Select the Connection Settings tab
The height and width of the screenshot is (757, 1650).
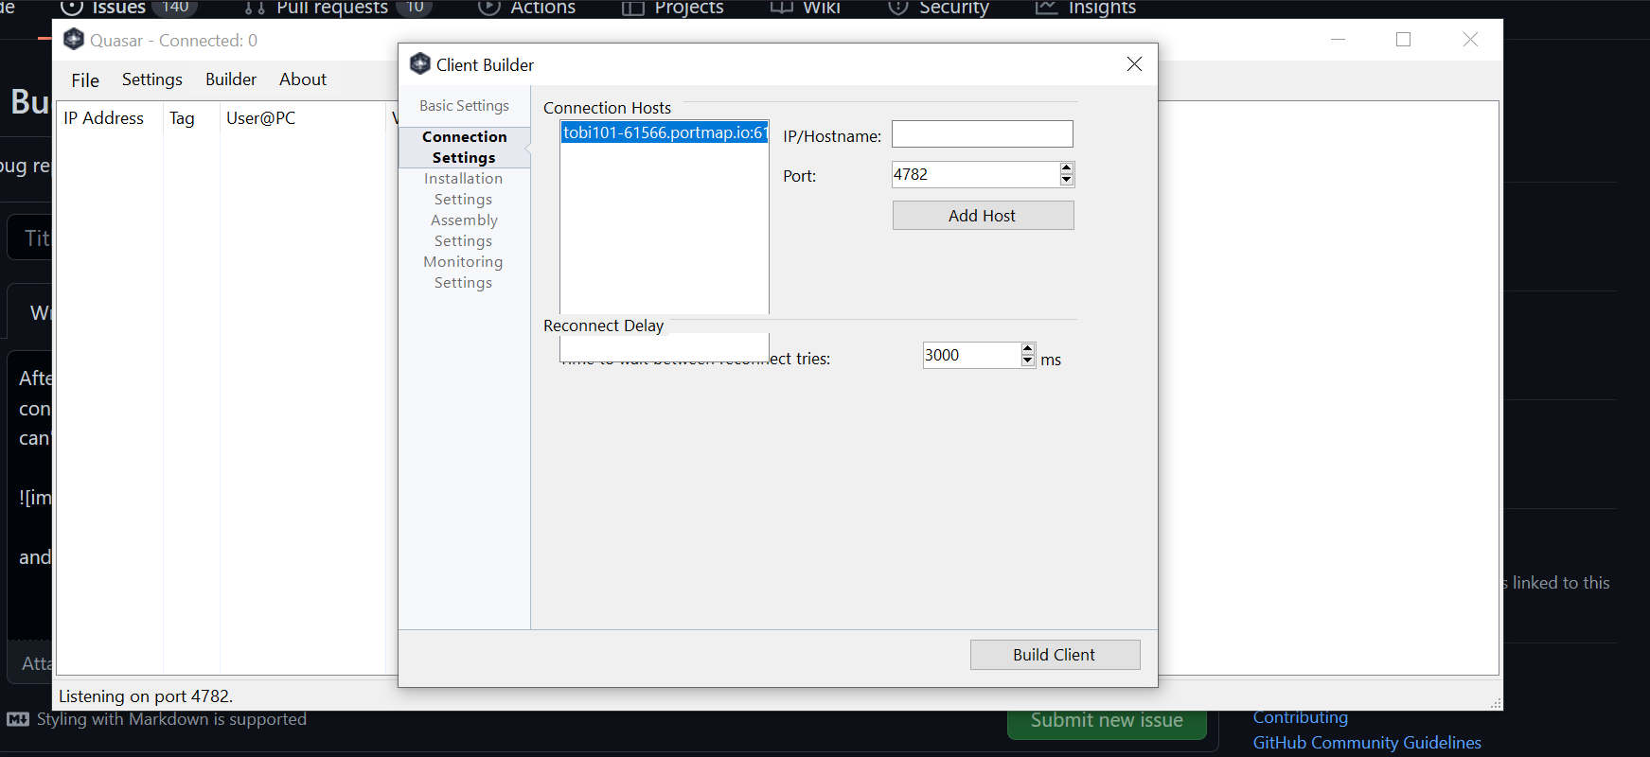coord(464,147)
